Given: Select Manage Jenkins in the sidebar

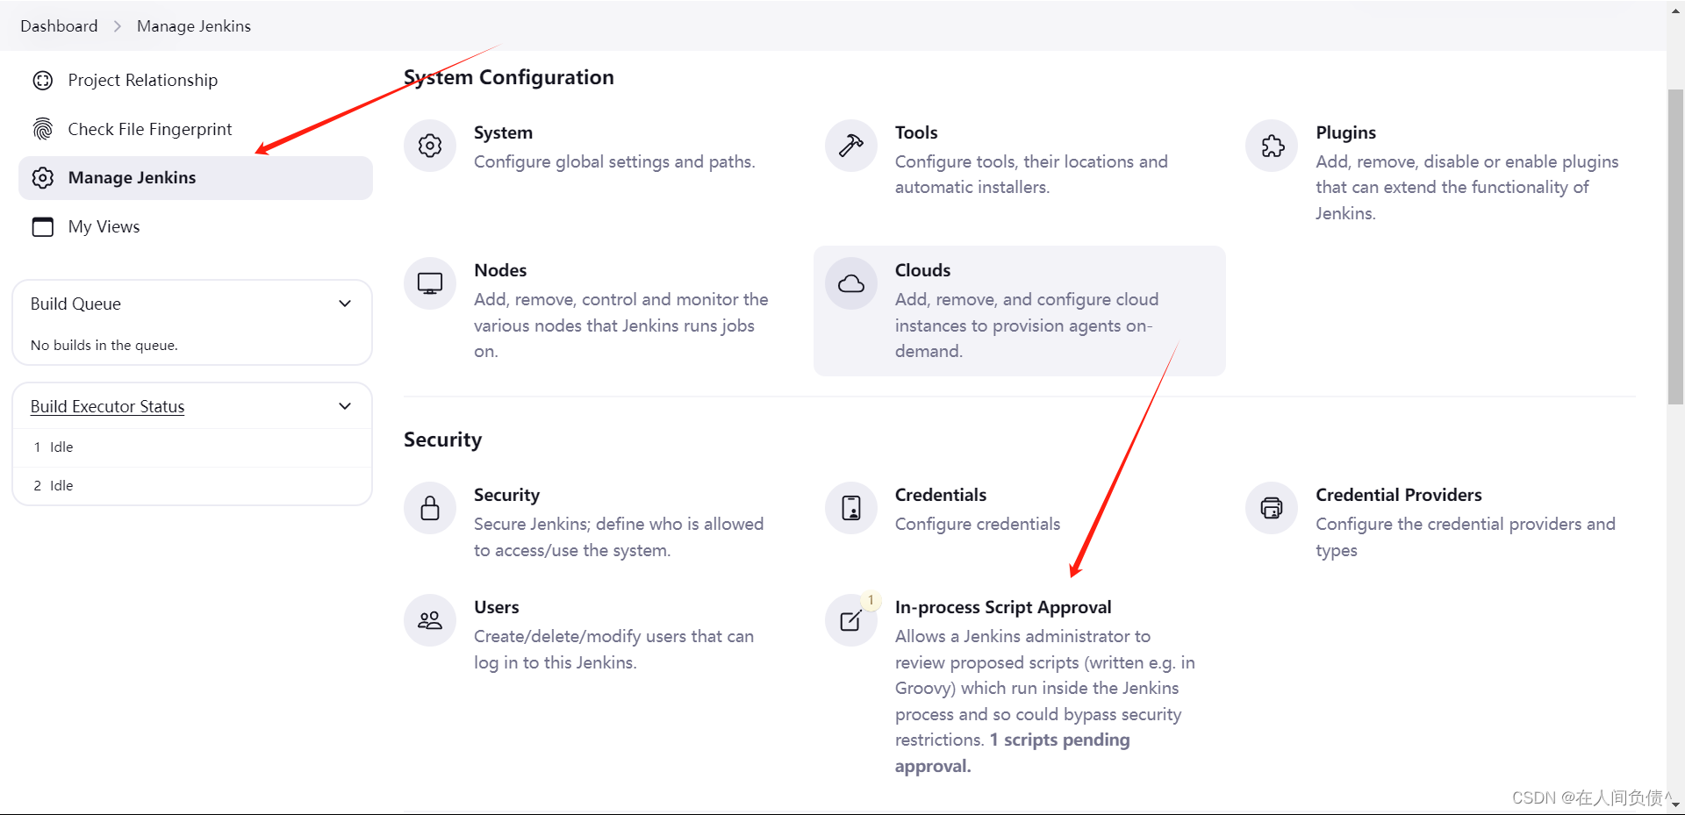Looking at the screenshot, I should 132,177.
